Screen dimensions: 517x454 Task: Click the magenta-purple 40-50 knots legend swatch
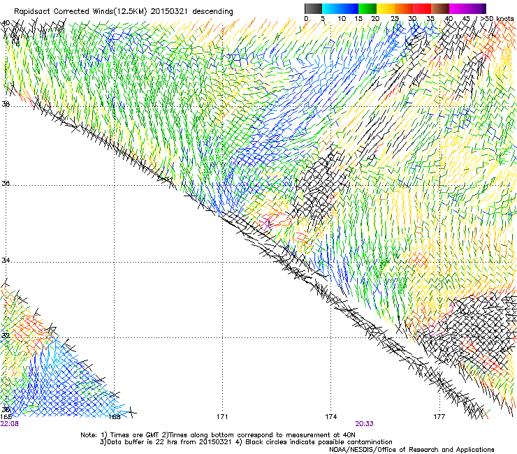[x=467, y=8]
